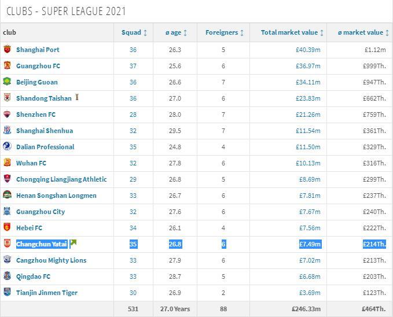This screenshot has height=317, width=393.
Task: Click Shandong Taishan total value £23.83m
Action: tap(308, 98)
